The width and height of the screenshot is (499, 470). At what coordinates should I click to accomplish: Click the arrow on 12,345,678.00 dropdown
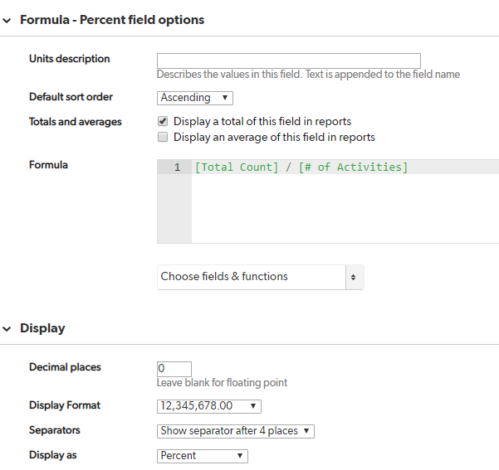(253, 406)
